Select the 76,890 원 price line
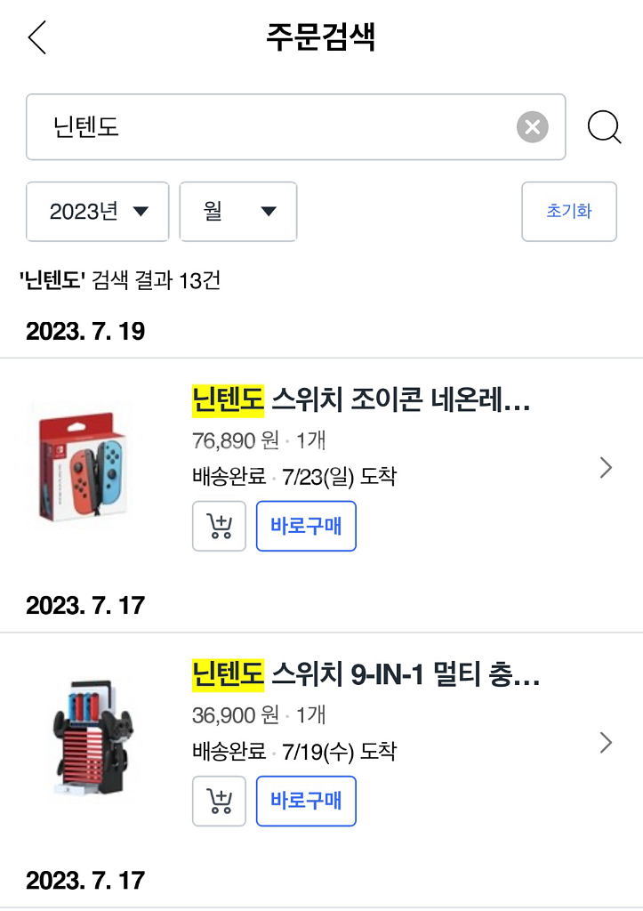The width and height of the screenshot is (643, 911). (x=236, y=439)
